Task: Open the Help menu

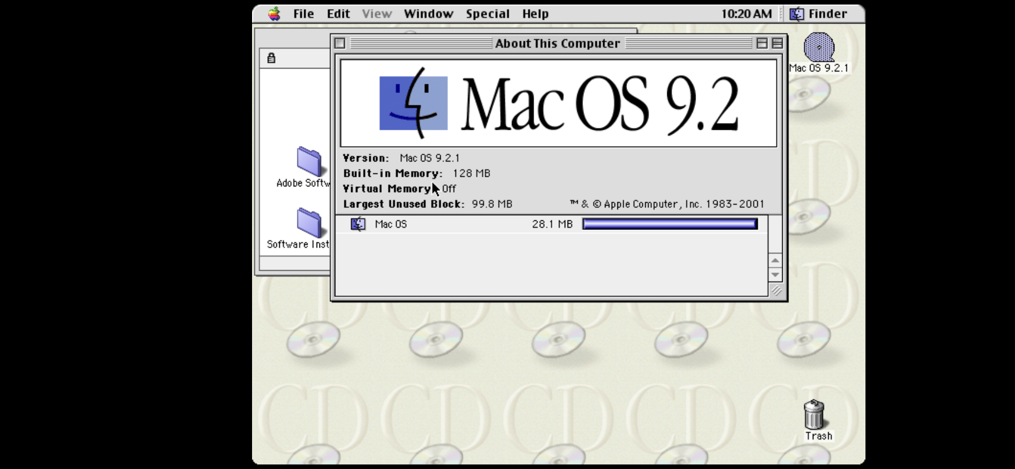Action: point(535,14)
